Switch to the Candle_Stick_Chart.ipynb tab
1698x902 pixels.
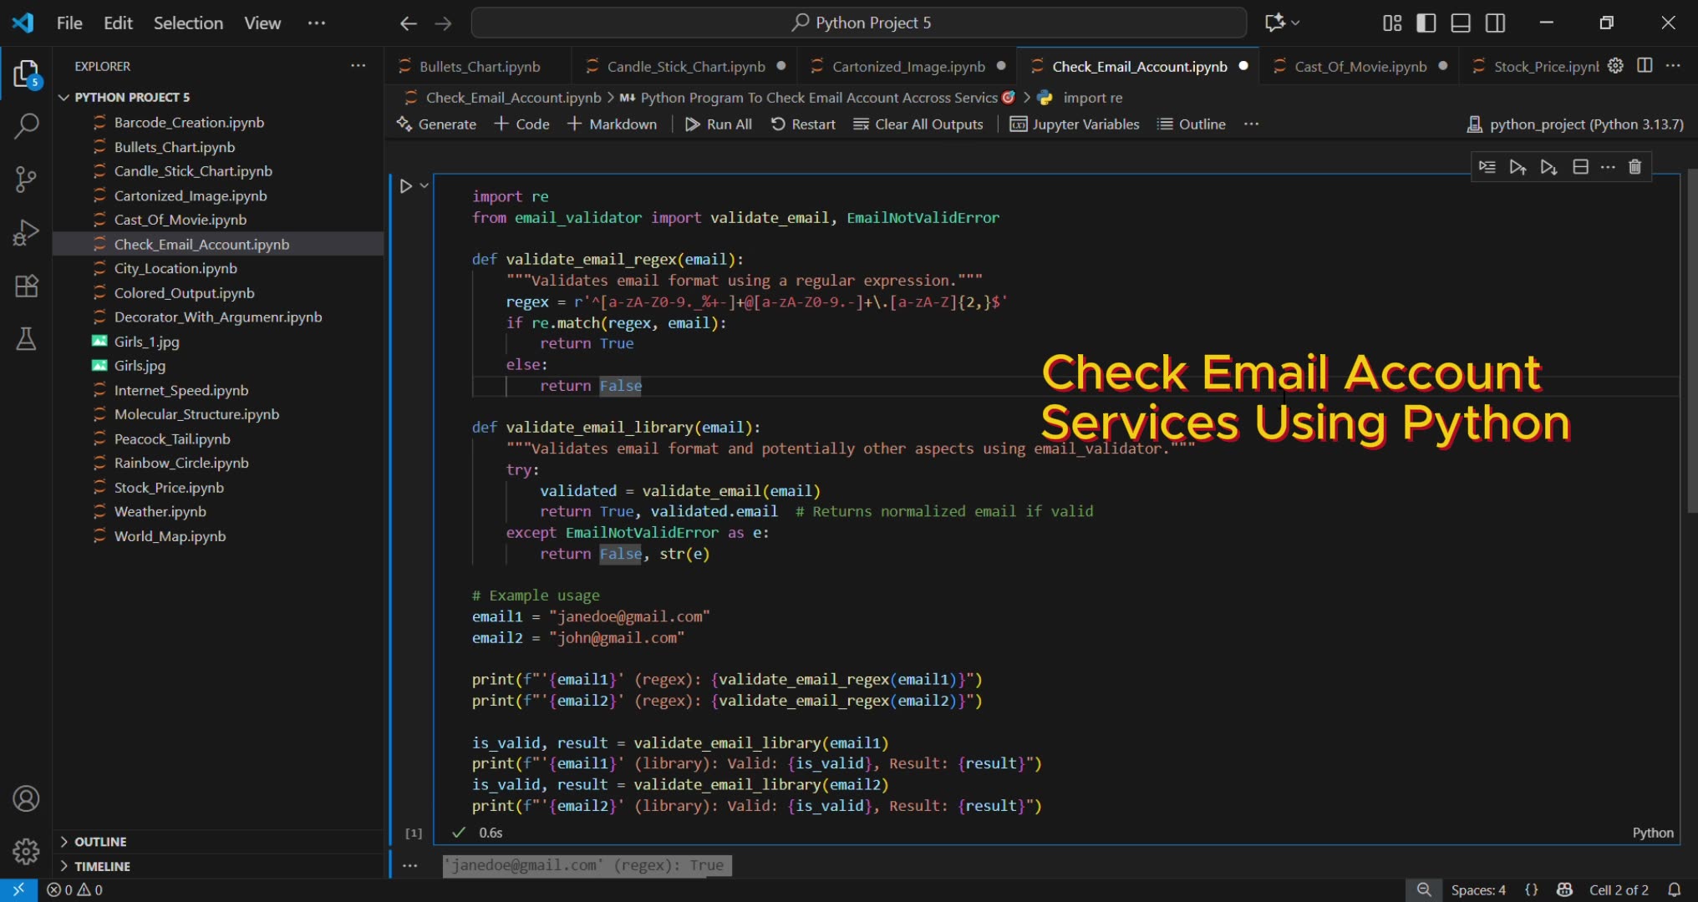click(685, 66)
